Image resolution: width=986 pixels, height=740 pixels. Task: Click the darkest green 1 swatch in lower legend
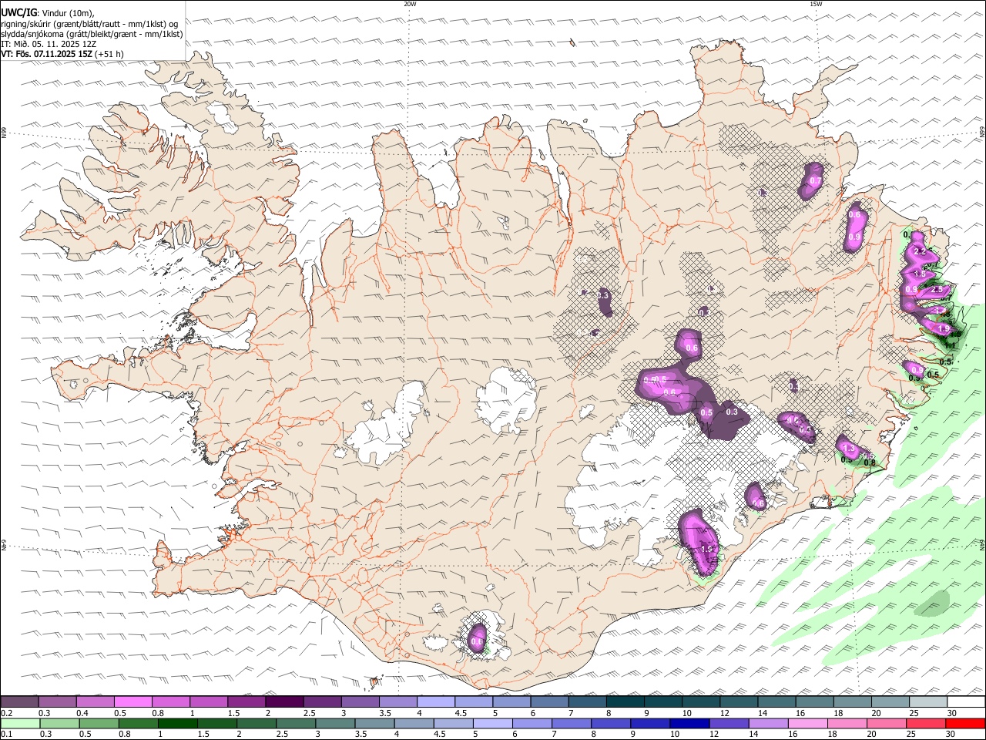177,724
